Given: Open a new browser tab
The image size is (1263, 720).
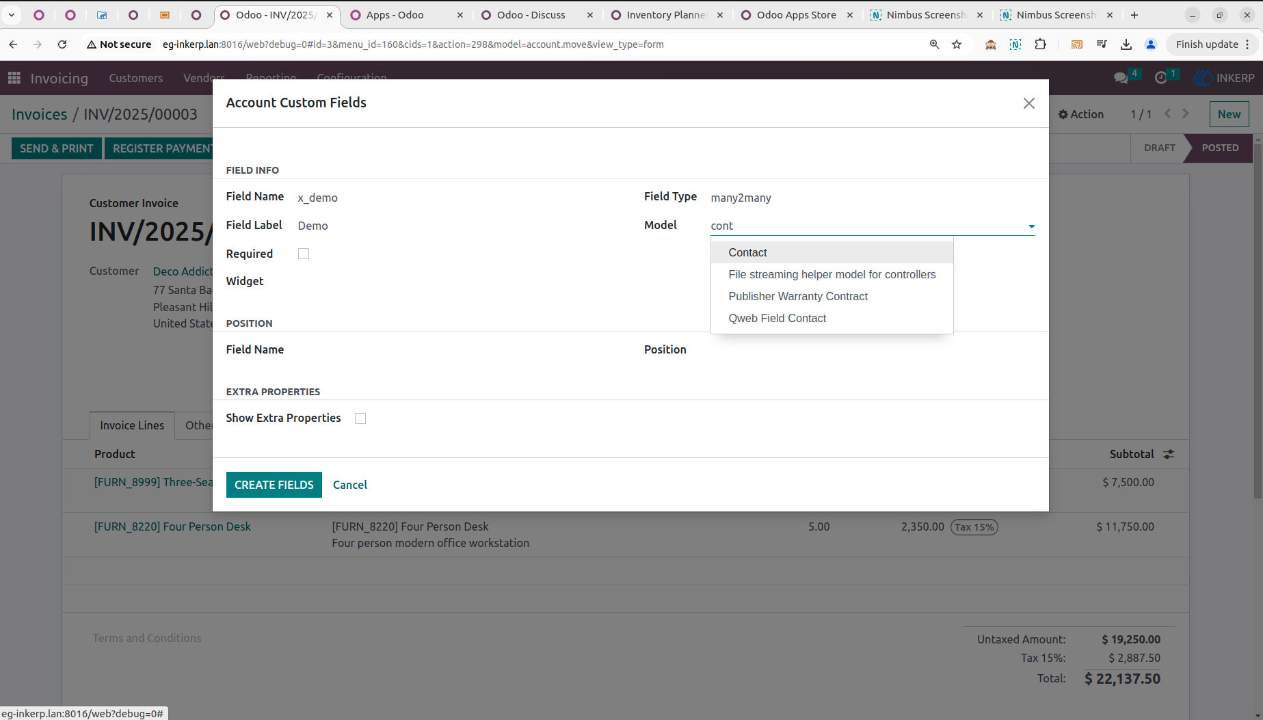Looking at the screenshot, I should (1134, 15).
